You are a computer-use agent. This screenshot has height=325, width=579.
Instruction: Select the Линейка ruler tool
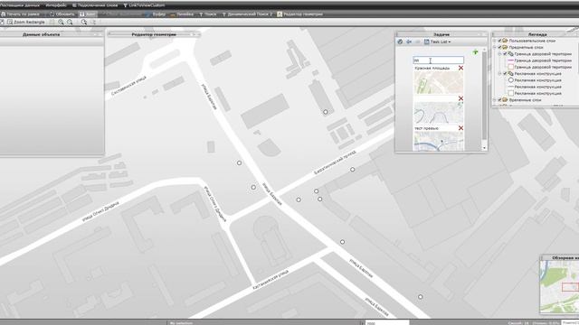182,14
